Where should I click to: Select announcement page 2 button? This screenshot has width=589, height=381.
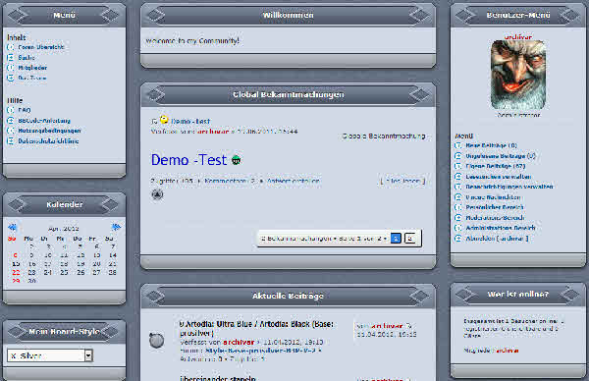(x=409, y=239)
